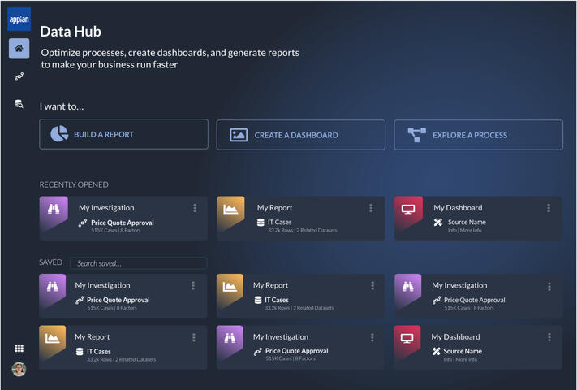Click binoculars icon on recently opened My Investigation
This screenshot has width=577, height=390.
click(x=54, y=210)
